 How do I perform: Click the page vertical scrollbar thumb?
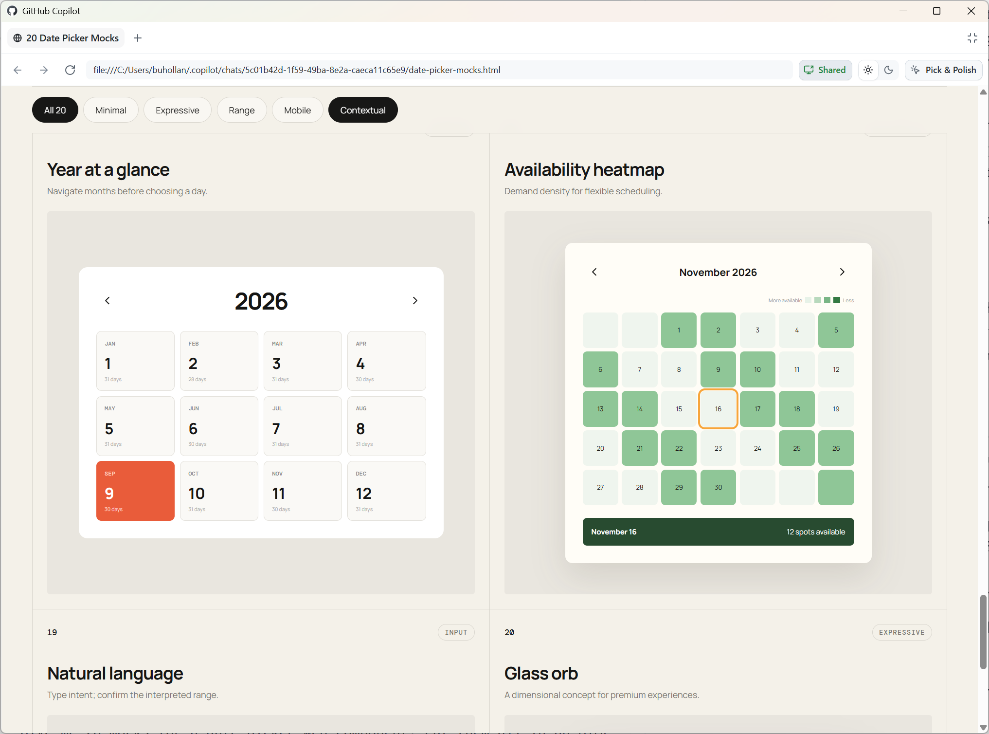pos(983,631)
